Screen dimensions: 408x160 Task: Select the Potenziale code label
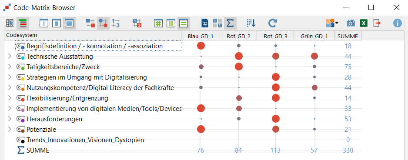point(41,130)
